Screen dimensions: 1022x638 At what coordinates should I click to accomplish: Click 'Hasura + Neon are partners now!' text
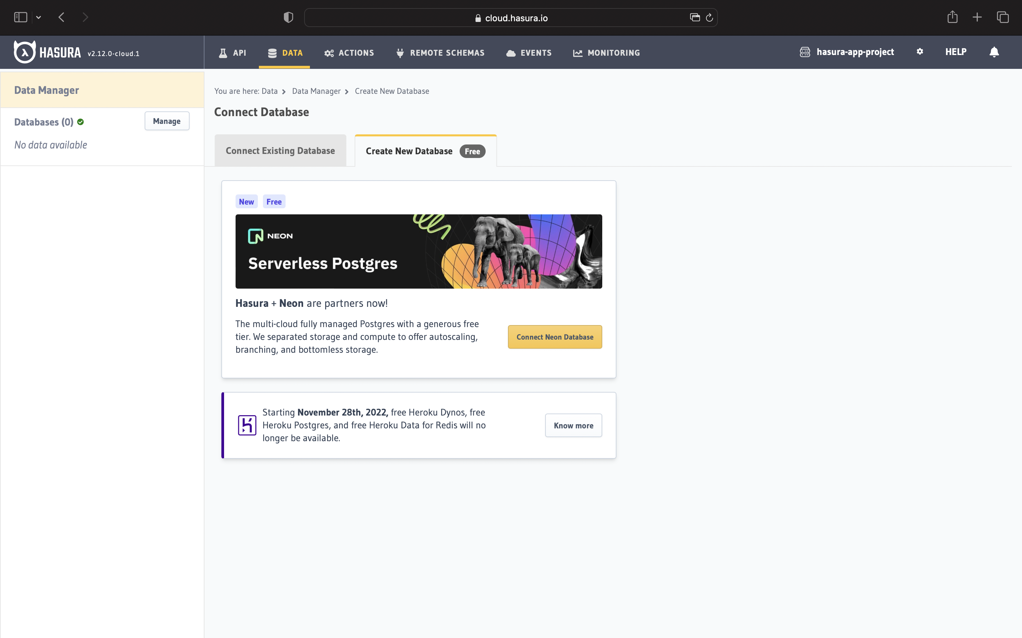312,303
